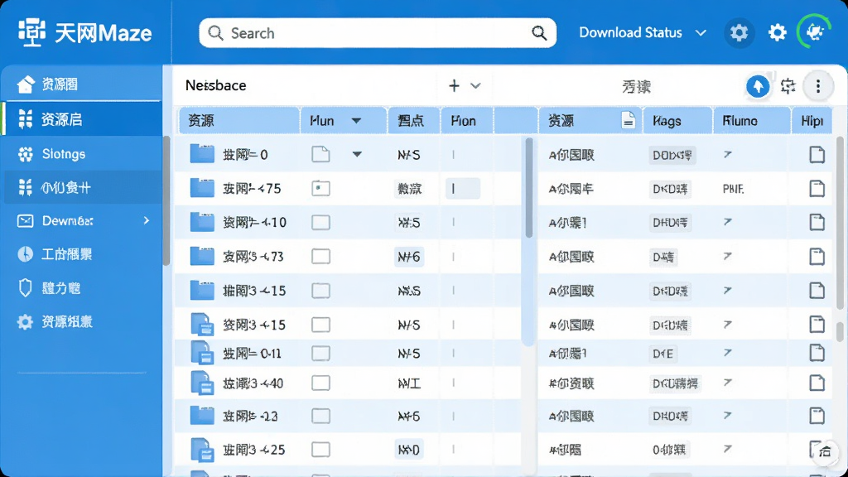Screen dimensions: 848x477
Task: Open the file icon in the row ending 425
Action: pyautogui.click(x=204, y=450)
